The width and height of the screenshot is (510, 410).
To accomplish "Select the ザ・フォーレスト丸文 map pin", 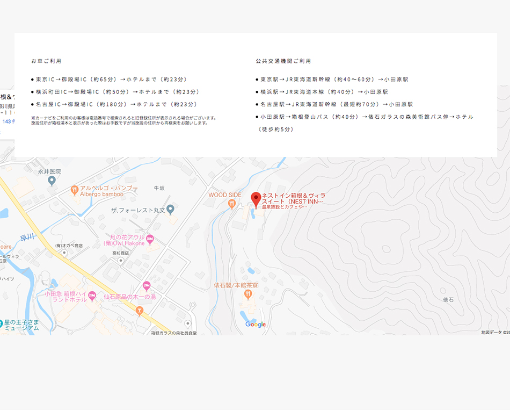I will click(x=170, y=209).
